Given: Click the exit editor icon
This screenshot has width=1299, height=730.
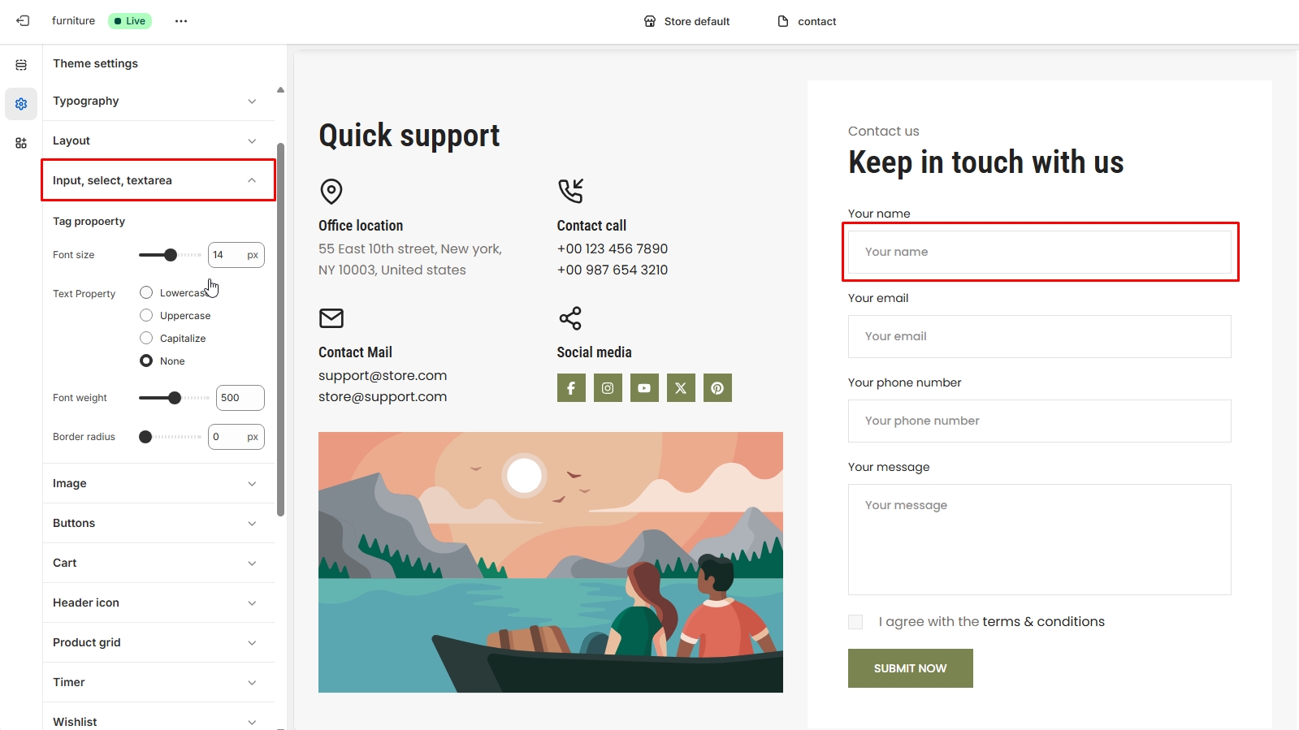Looking at the screenshot, I should click(x=23, y=21).
